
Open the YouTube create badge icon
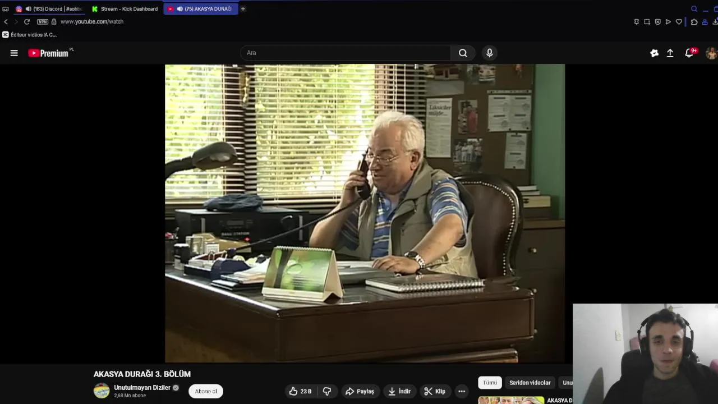(x=654, y=53)
